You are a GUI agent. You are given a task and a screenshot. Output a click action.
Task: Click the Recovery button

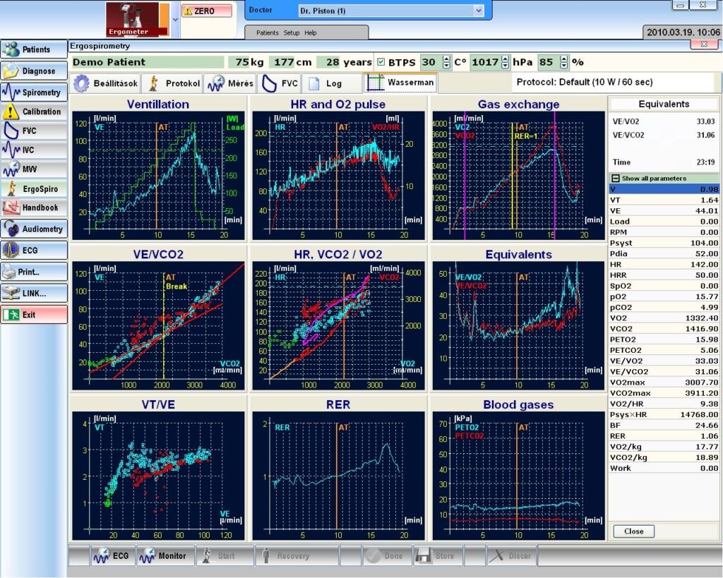pos(296,556)
